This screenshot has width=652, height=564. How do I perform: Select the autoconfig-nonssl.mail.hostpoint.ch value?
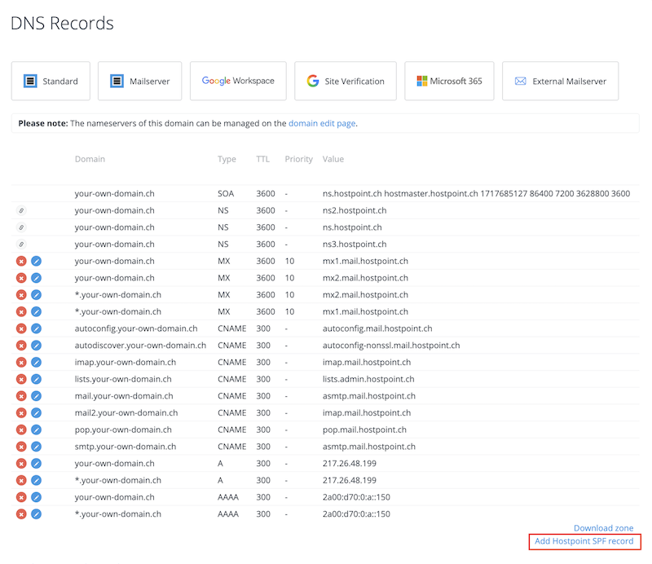point(391,346)
